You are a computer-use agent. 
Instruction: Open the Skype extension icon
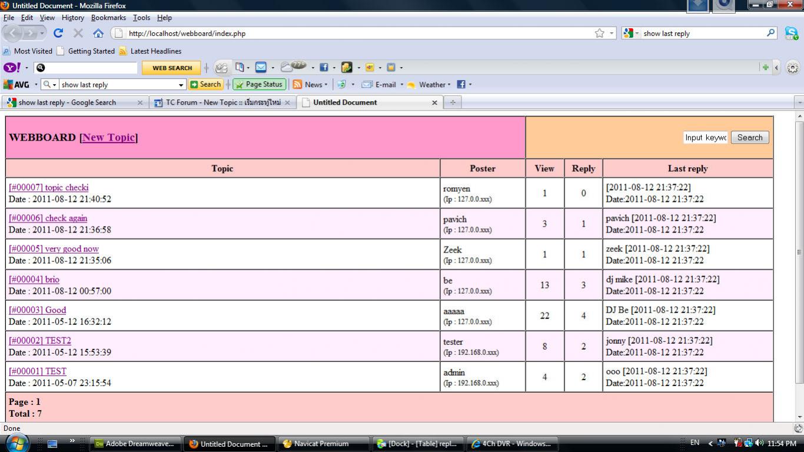tap(791, 34)
